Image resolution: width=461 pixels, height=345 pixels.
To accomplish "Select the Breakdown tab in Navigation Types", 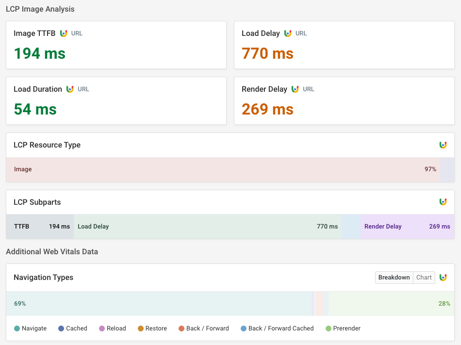I will [394, 277].
